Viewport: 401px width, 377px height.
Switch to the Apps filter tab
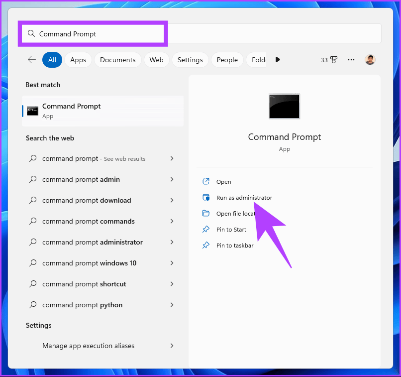[78, 60]
